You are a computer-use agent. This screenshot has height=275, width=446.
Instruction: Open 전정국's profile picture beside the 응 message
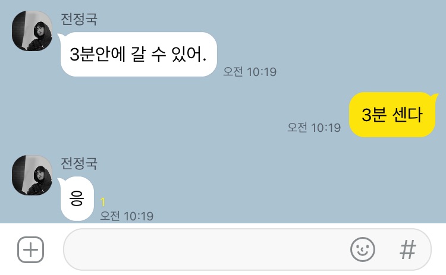(32, 175)
